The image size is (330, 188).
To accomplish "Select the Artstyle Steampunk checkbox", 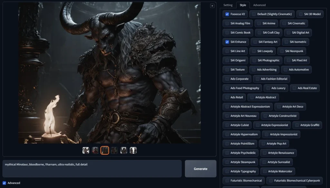I will point(228,162).
